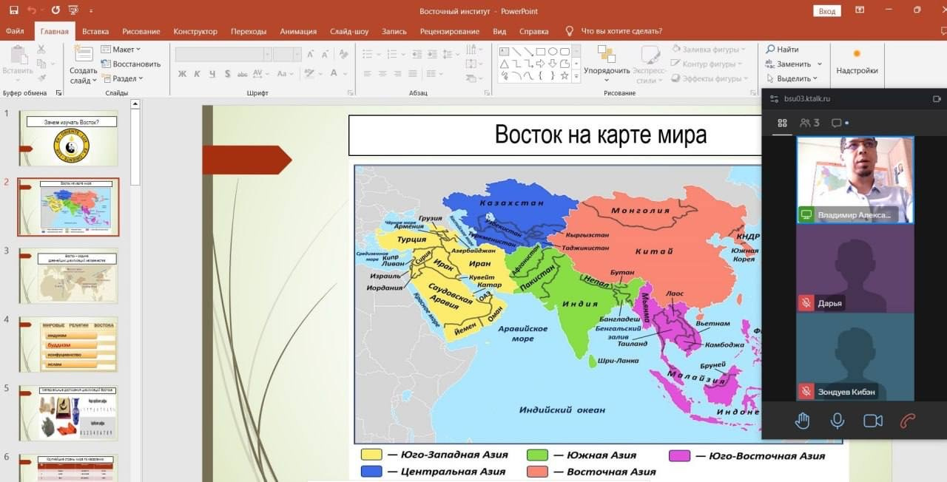Screen dimensions: 947x482
Task: Click the lightbulb Tell Me icon
Action: pos(569,31)
